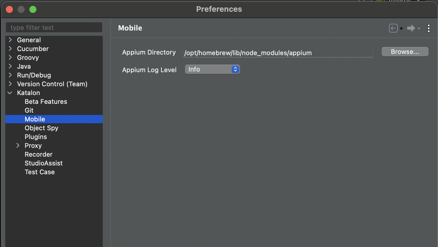Open the three-dot overflow menu

pos(429,28)
